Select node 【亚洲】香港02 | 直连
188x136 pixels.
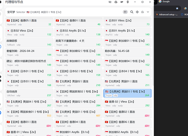point(128,114)
